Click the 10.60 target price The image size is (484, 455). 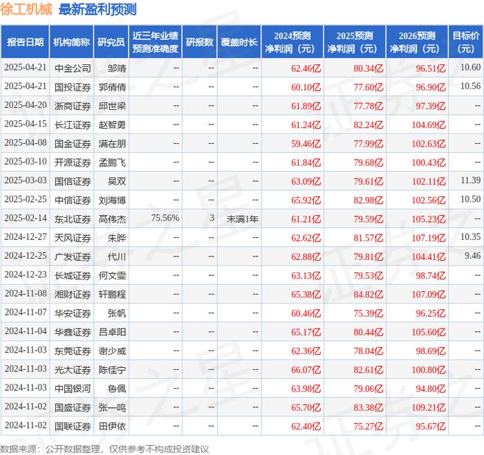[470, 67]
